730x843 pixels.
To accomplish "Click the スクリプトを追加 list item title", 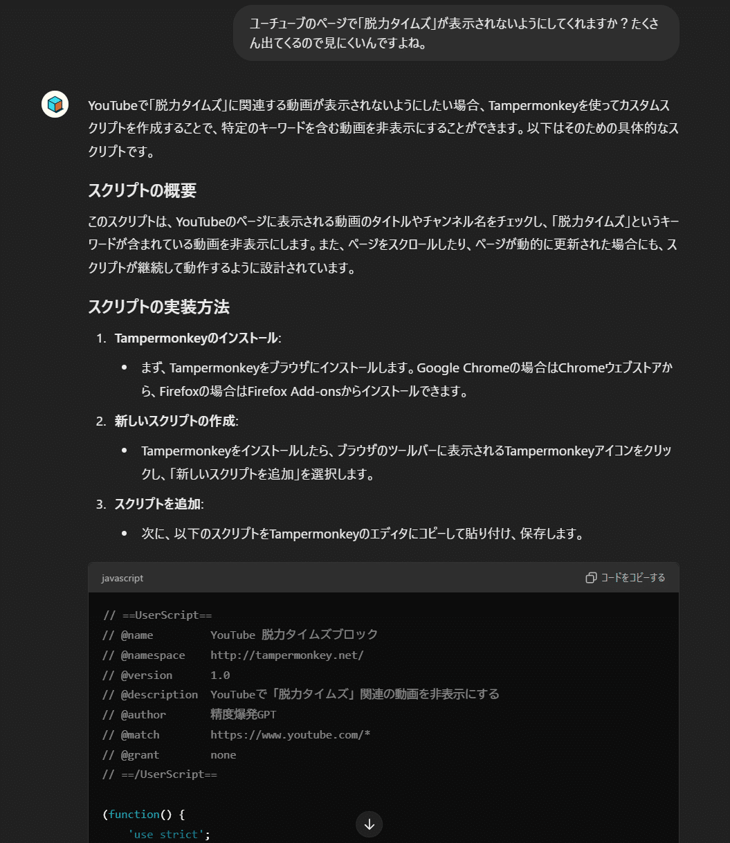I will pyautogui.click(x=159, y=505).
